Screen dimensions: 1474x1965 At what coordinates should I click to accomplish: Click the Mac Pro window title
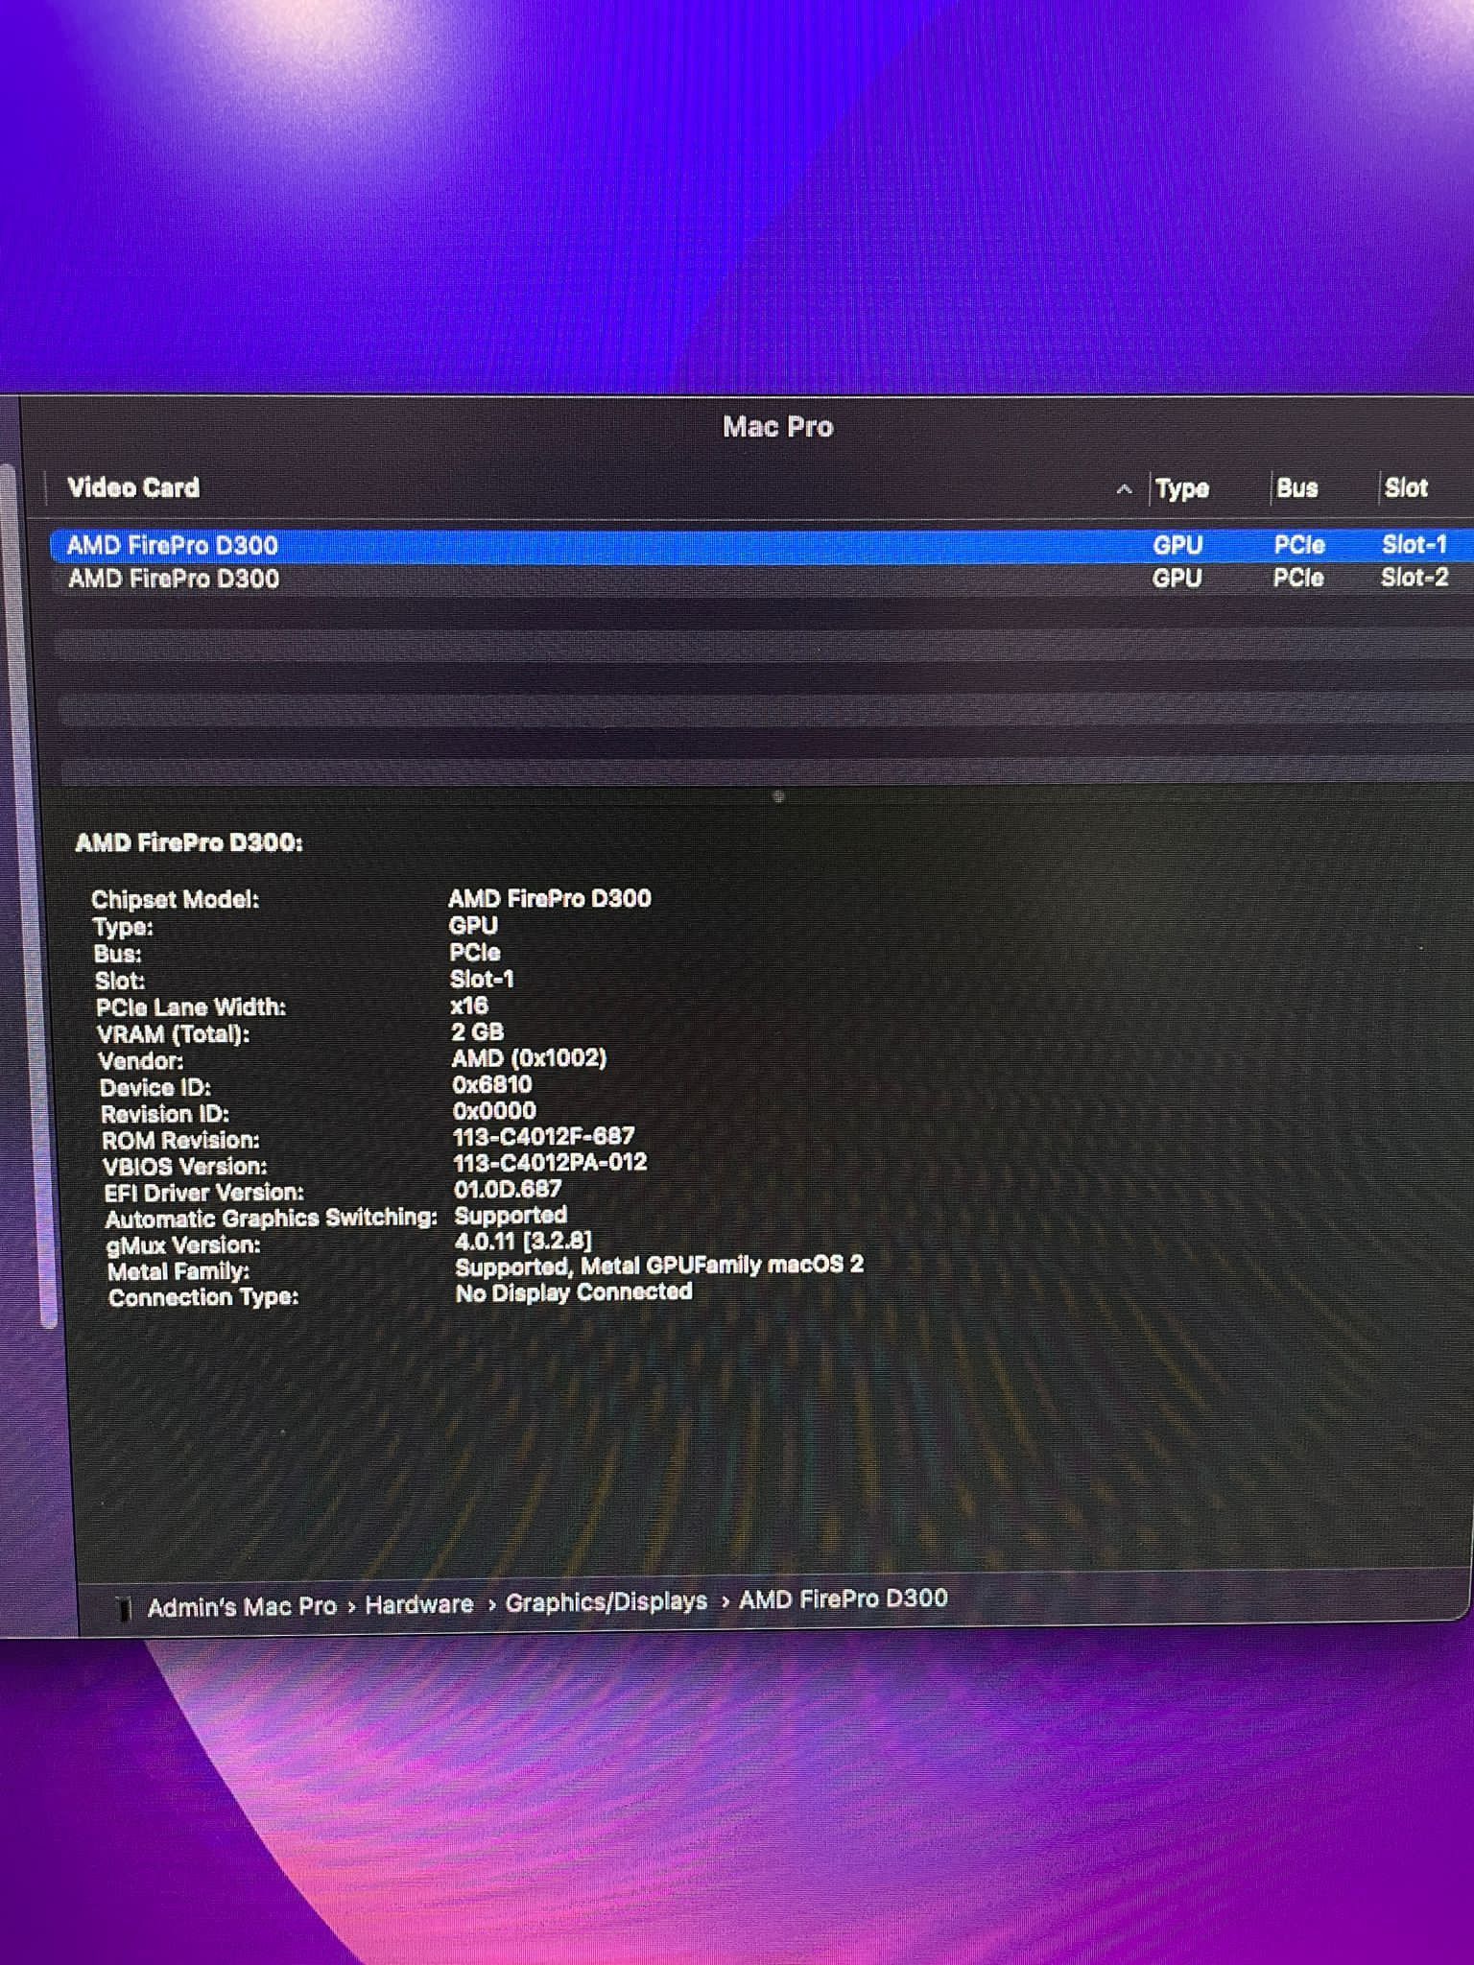pyautogui.click(x=777, y=427)
